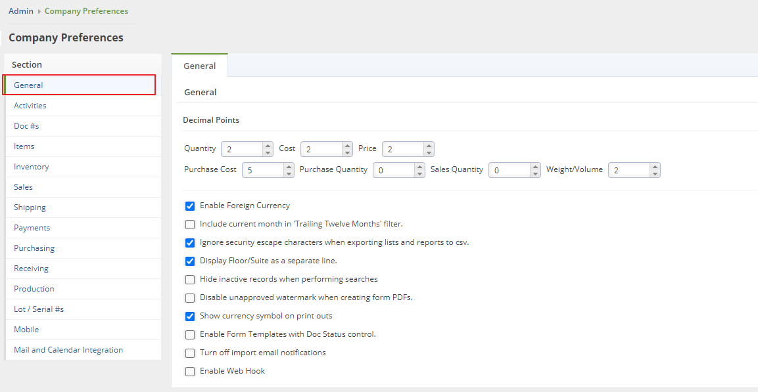Viewport: 758px width, 392px height.
Task: Open the Items section
Action: (83, 146)
